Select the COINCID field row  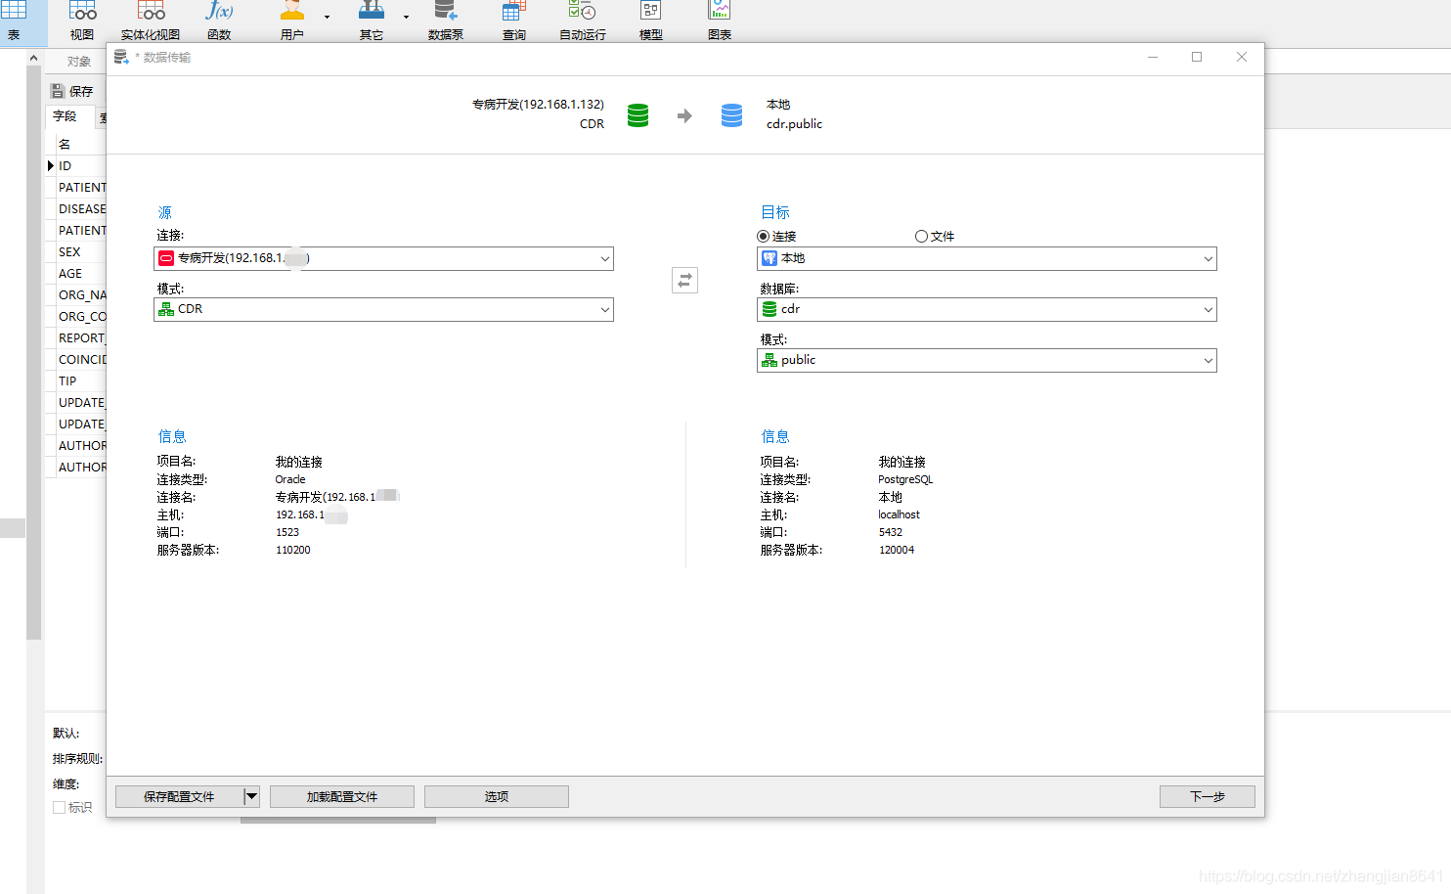click(x=76, y=360)
